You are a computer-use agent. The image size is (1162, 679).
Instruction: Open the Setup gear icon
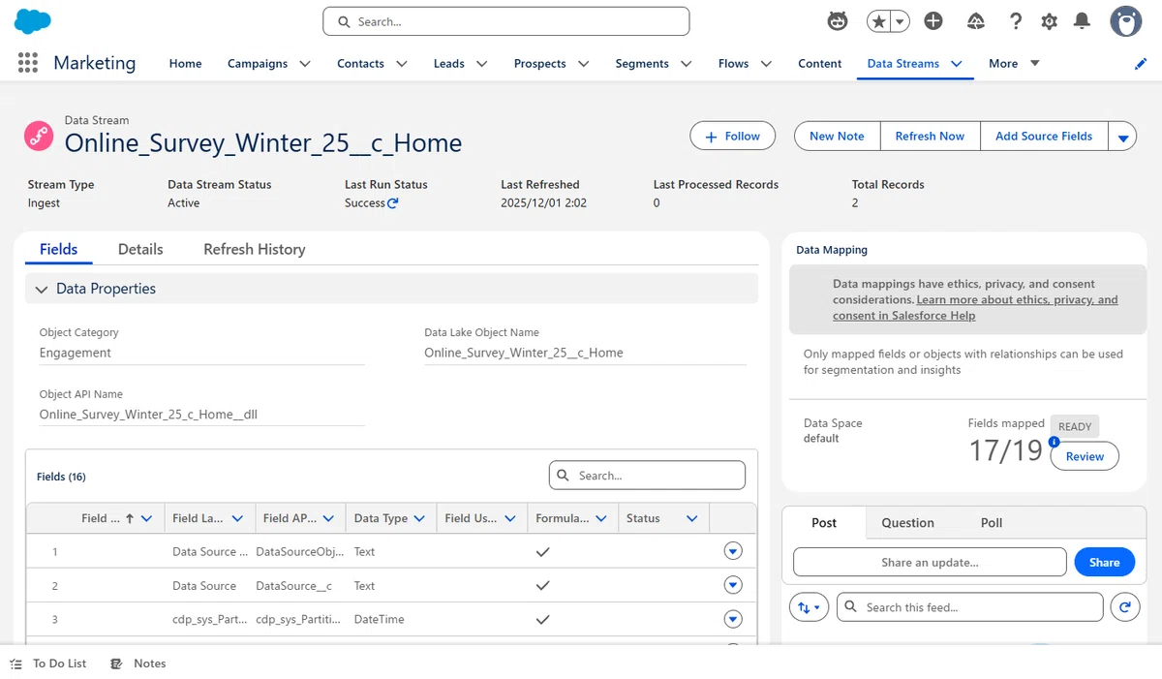[1049, 21]
